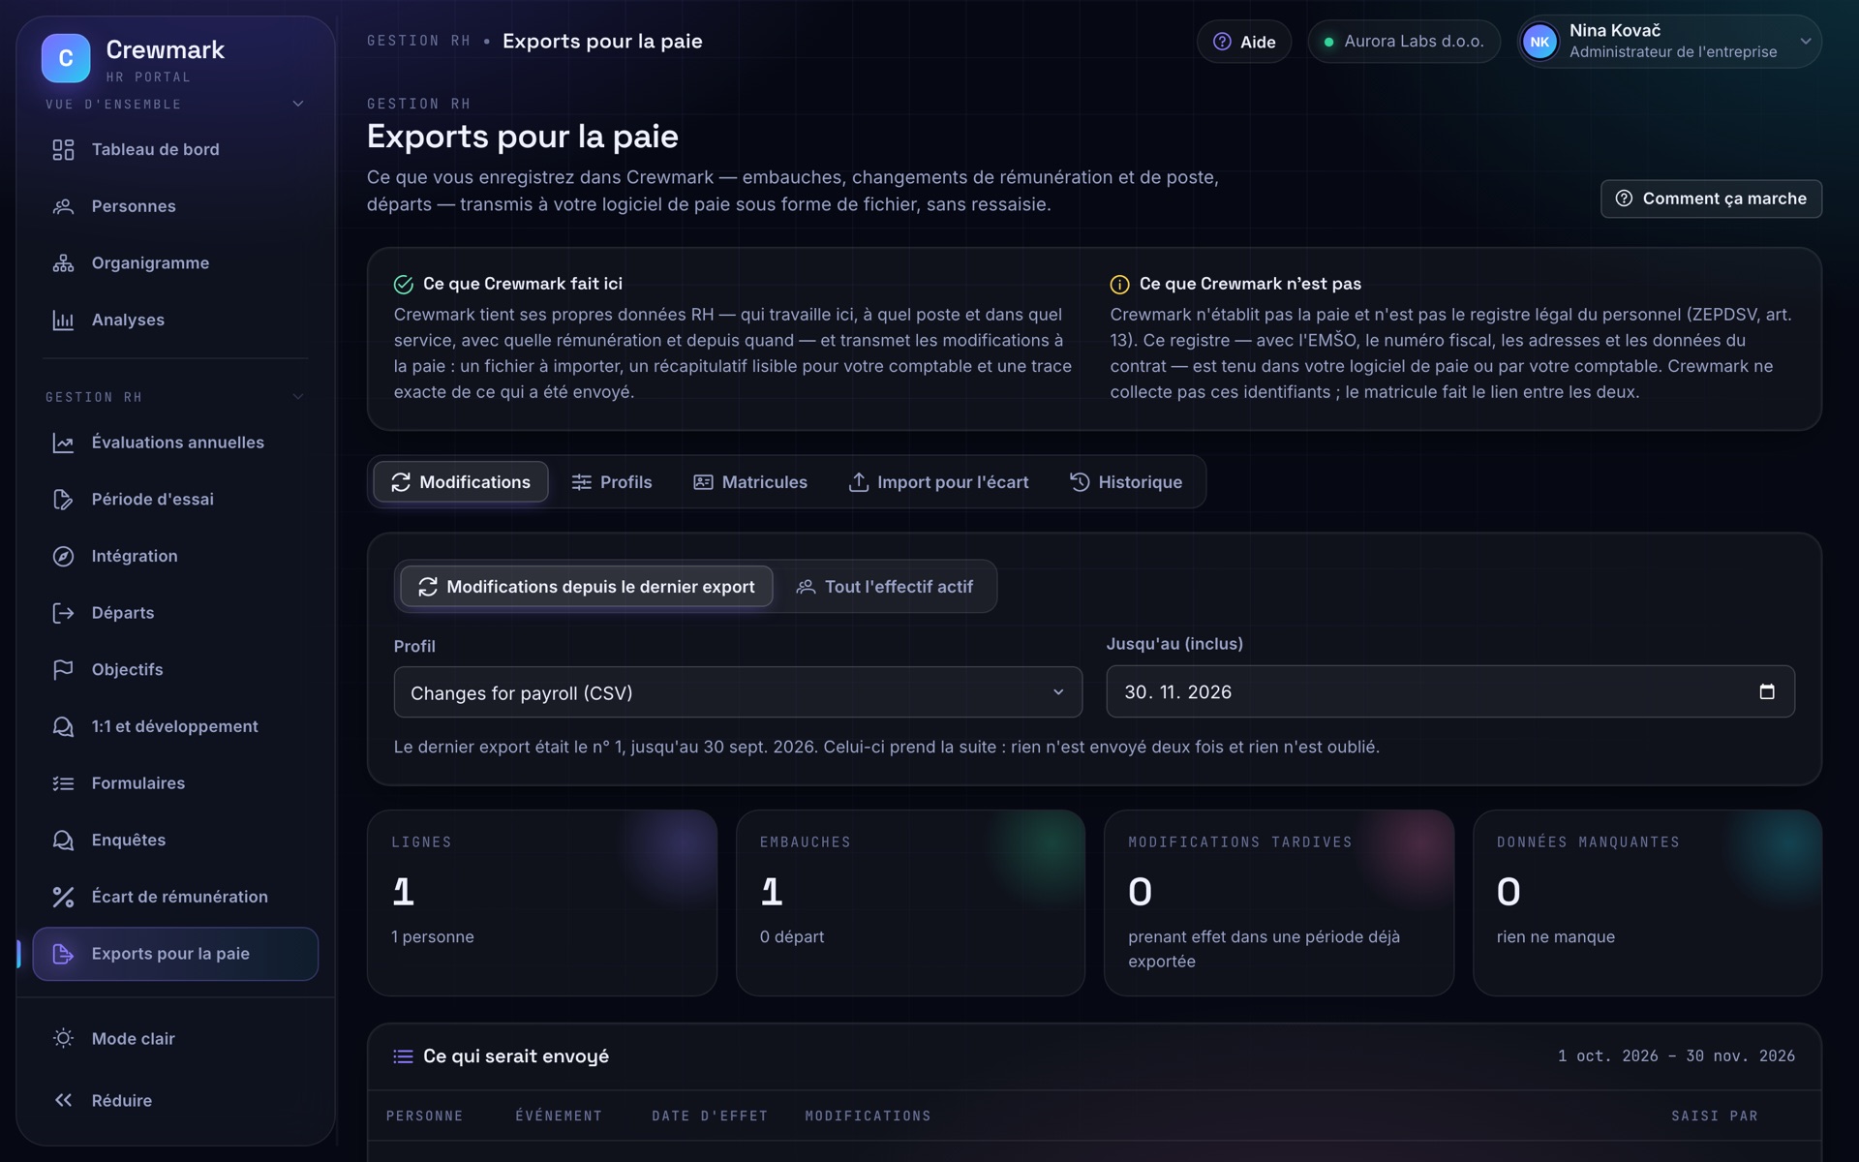Click the Départs exit icon
Image resolution: width=1859 pixels, height=1162 pixels.
click(63, 613)
